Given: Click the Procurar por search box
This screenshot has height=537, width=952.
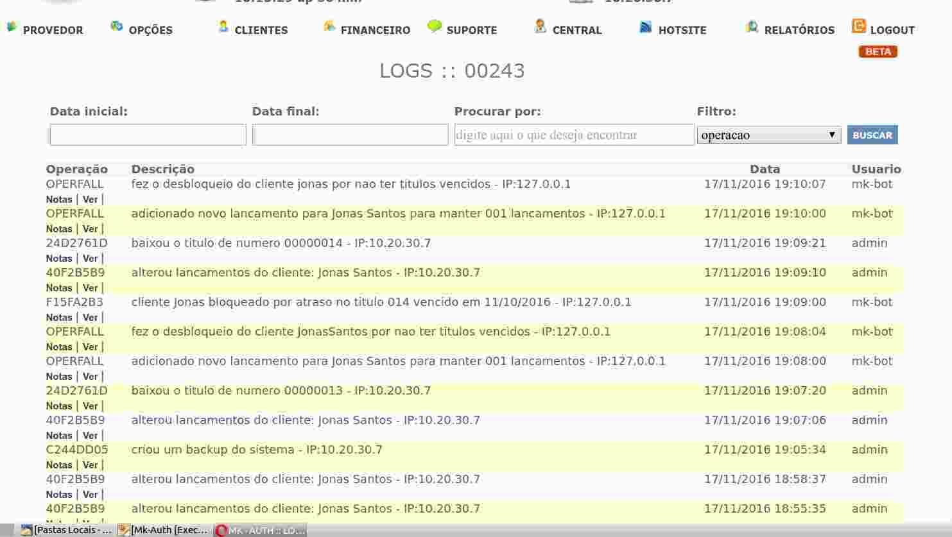Looking at the screenshot, I should point(574,135).
